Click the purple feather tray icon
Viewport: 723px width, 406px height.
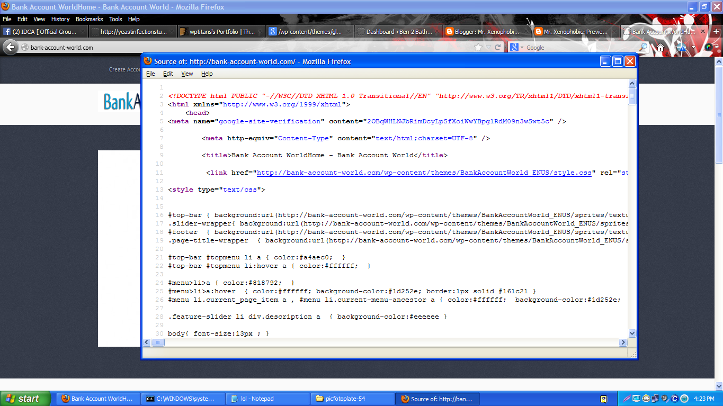point(627,399)
